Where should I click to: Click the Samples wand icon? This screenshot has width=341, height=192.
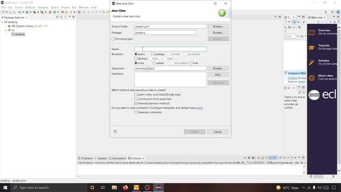[x=312, y=63]
